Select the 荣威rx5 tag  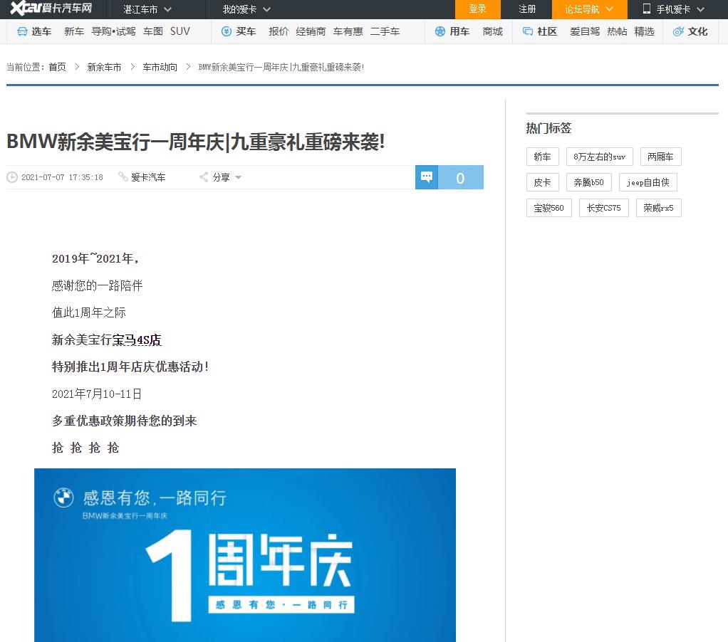coord(658,208)
